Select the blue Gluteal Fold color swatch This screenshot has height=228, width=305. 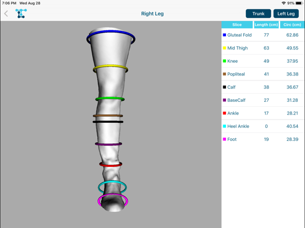coord(224,35)
